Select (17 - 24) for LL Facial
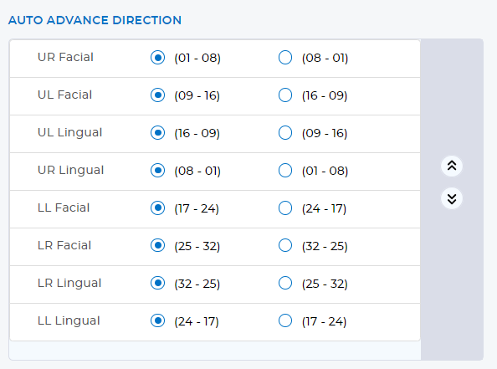This screenshot has width=497, height=369. [157, 208]
